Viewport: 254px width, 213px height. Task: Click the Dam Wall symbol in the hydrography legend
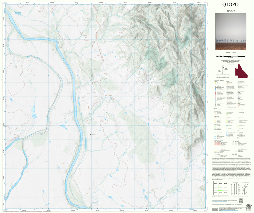tap(238, 138)
